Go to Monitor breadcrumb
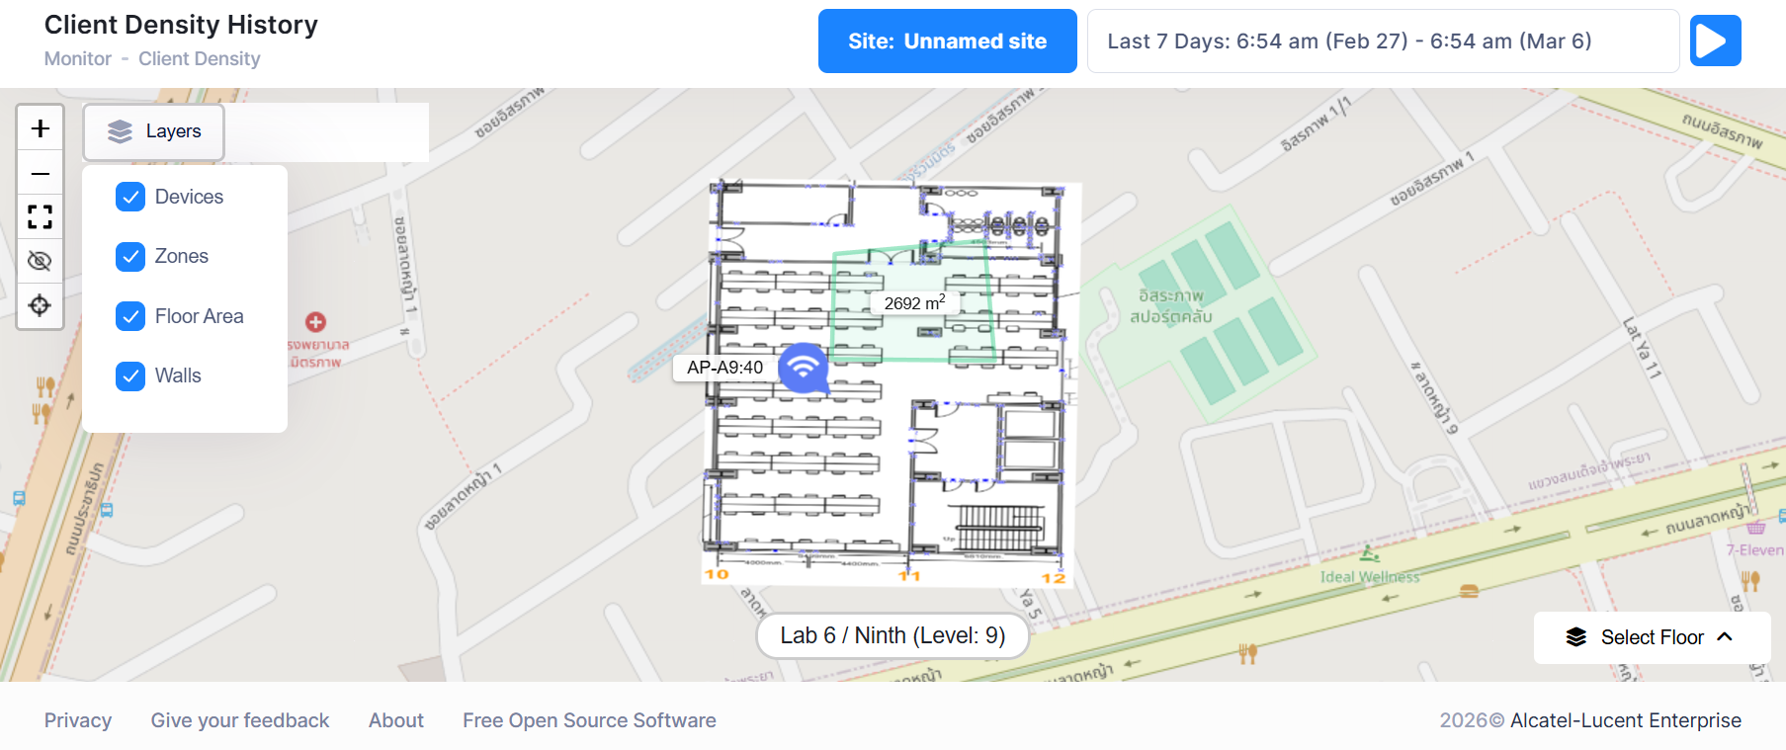This screenshot has height=750, width=1786. tap(78, 59)
